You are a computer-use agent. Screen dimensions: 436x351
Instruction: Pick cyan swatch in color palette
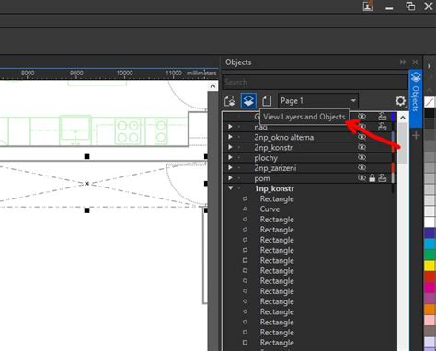pyautogui.click(x=430, y=243)
